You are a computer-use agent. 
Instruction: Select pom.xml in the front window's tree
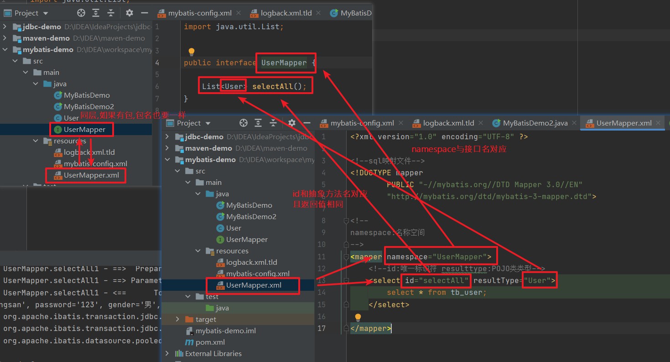pos(205,342)
